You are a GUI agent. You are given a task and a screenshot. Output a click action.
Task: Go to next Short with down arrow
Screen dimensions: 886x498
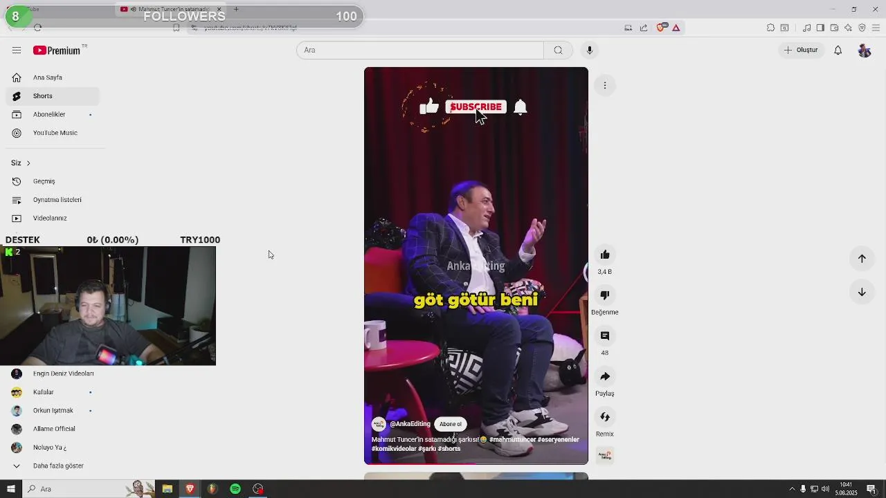coord(862,292)
